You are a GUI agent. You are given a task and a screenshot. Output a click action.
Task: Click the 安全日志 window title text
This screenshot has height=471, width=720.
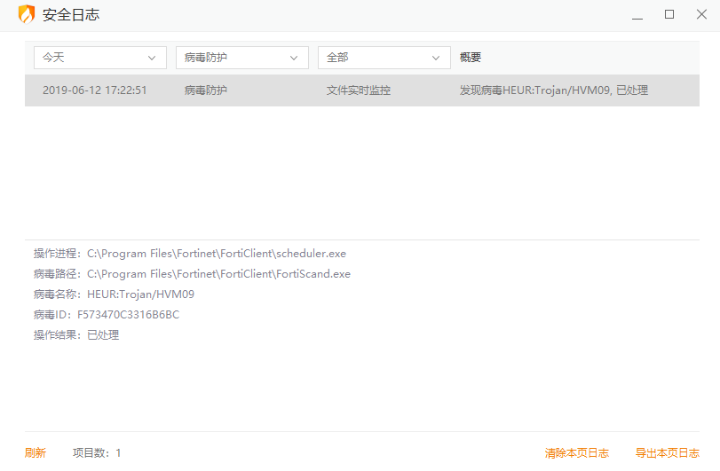click(x=71, y=15)
